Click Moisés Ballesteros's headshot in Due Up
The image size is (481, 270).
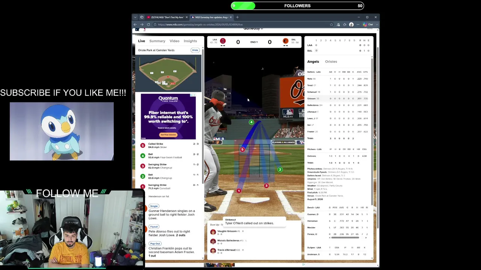coord(213,241)
